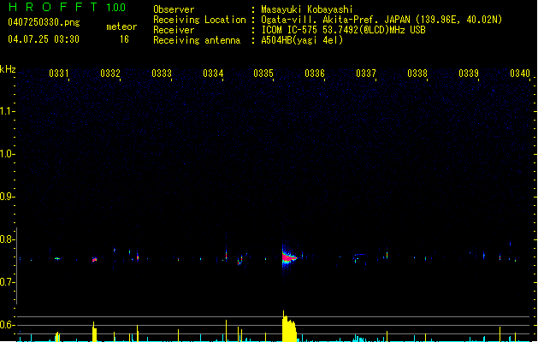Click the 'Receiving Location' field label
This screenshot has width=538, height=342.
point(199,20)
